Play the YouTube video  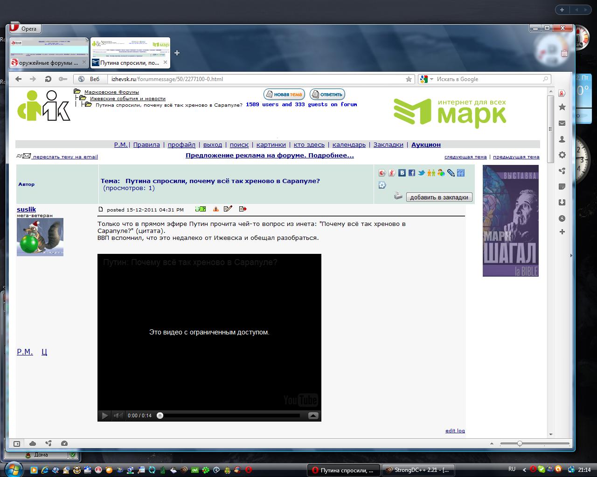click(105, 416)
